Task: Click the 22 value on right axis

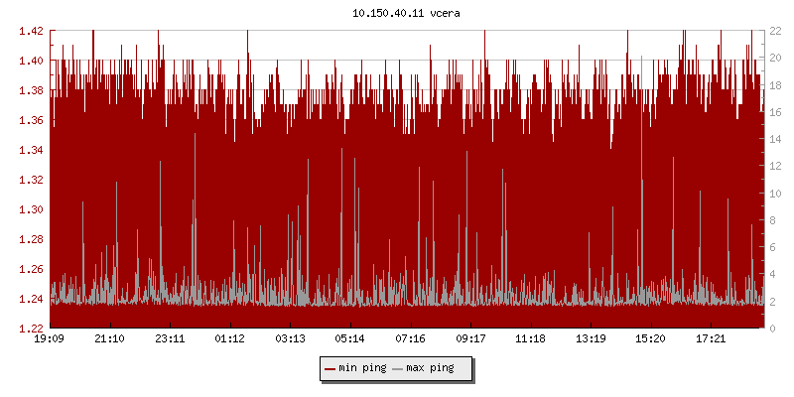Action: coord(778,31)
